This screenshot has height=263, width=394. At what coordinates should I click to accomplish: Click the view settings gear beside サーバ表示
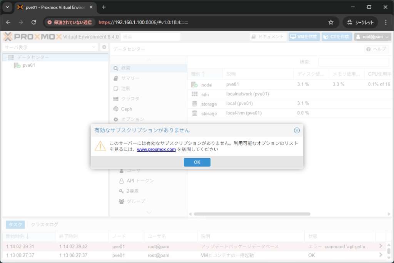104,46
